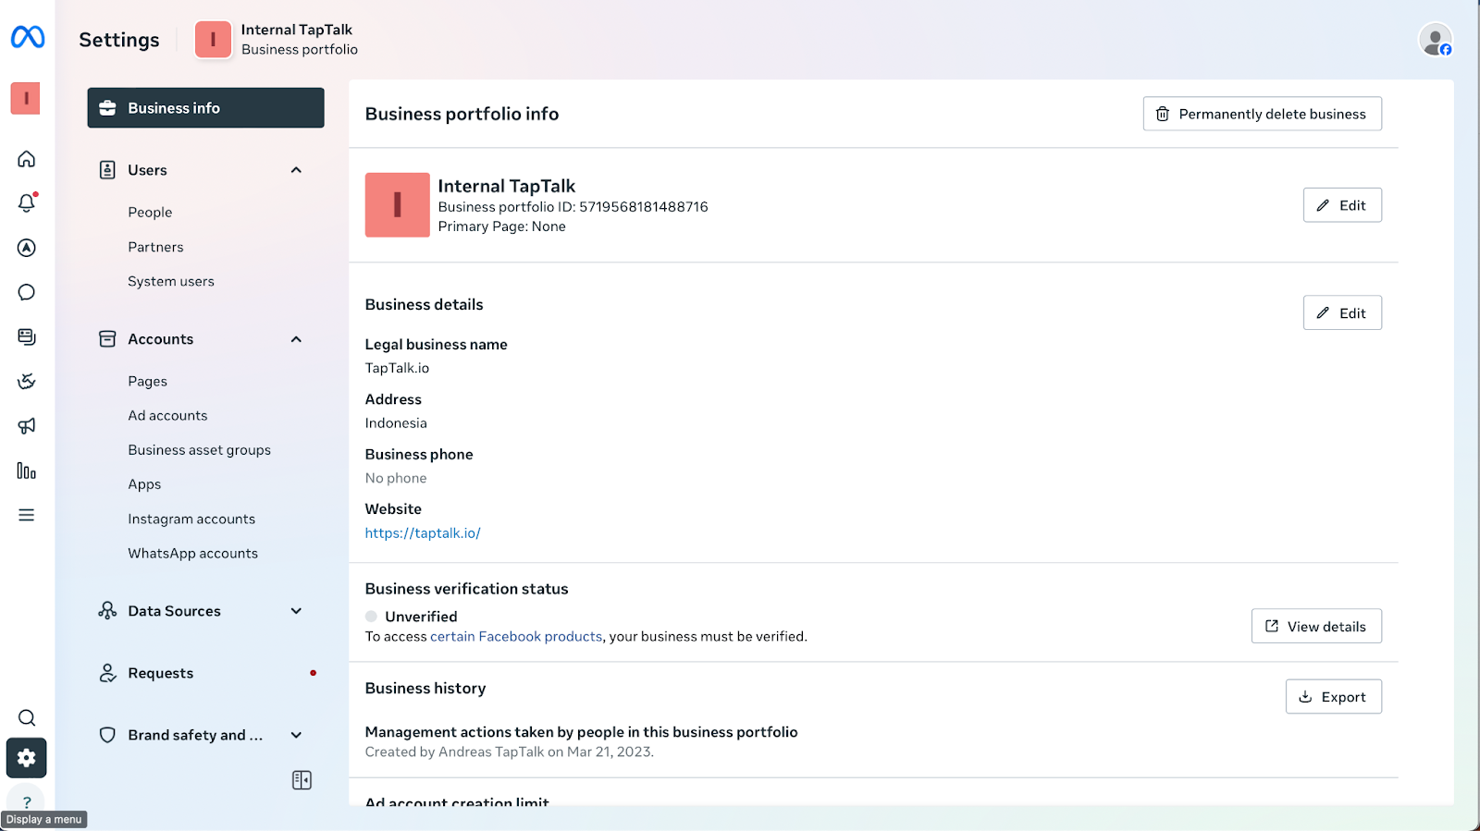Open People under Users
Screen dimensions: 1480x831
pos(150,213)
